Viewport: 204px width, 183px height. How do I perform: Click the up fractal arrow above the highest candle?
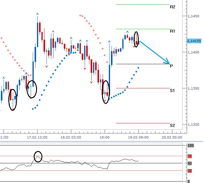[x=37, y=14]
